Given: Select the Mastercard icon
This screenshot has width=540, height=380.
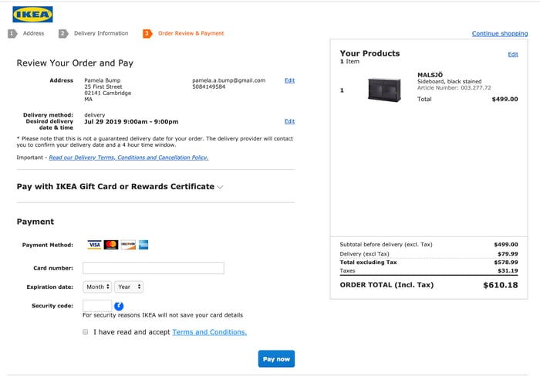Looking at the screenshot, I should pos(111,245).
